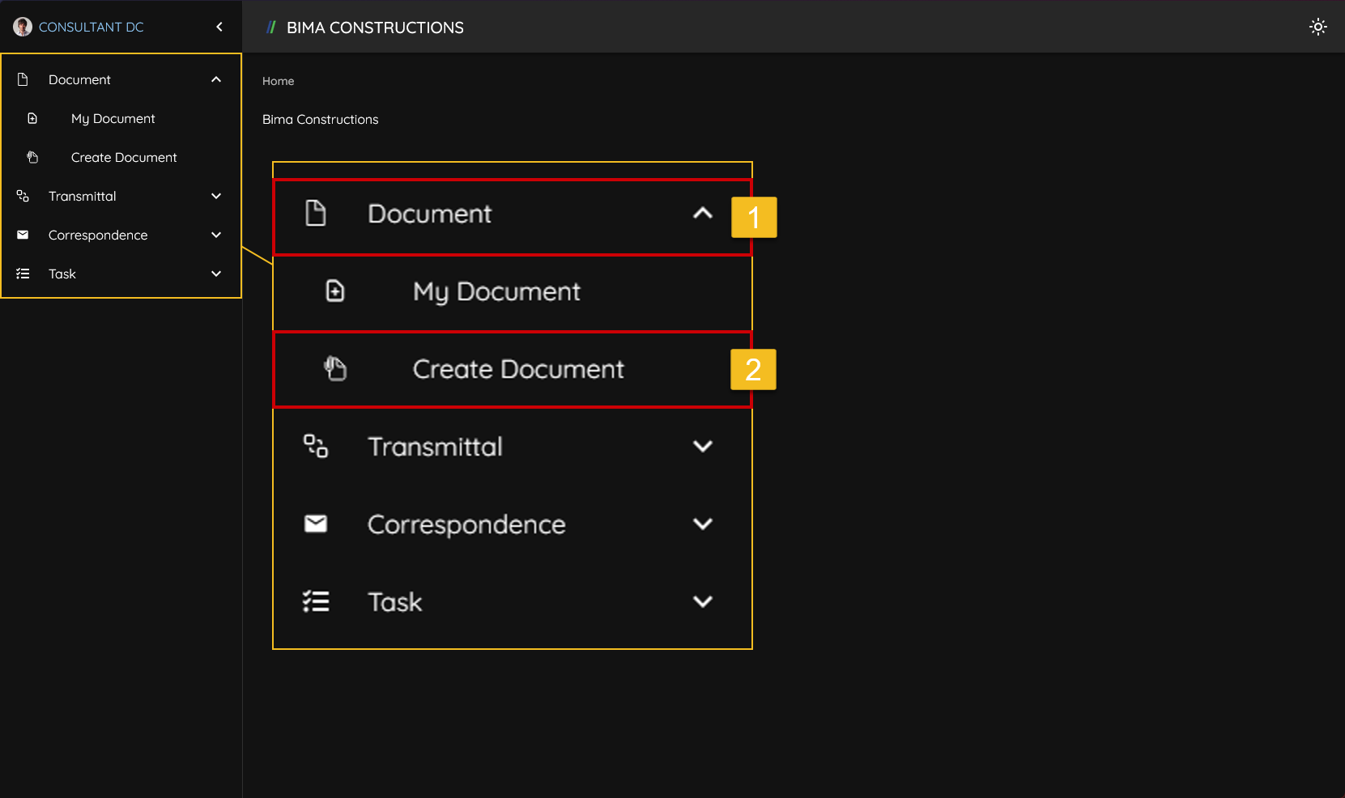Click the Create Document hand icon
Image resolution: width=1345 pixels, height=798 pixels.
point(32,157)
